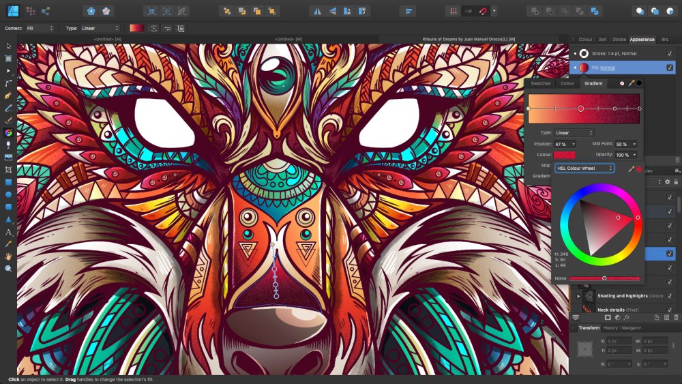Select the Transparency tool
Viewport: 682px width, 384px height.
point(8,145)
